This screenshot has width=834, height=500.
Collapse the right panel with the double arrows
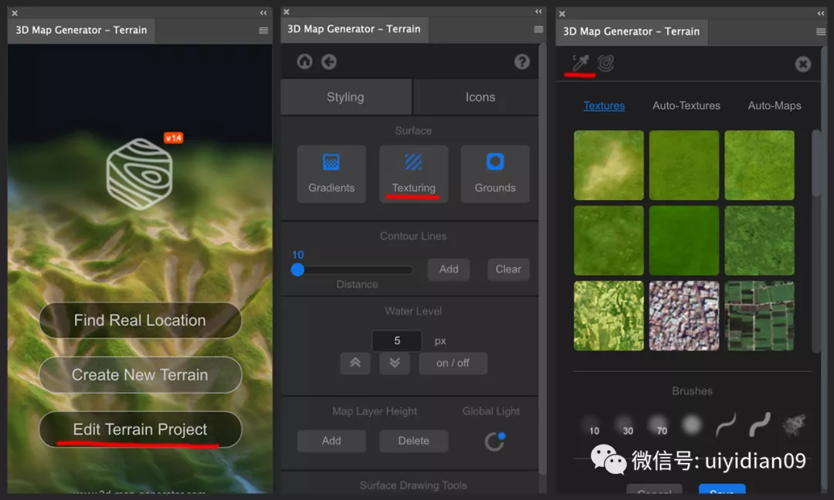821,14
